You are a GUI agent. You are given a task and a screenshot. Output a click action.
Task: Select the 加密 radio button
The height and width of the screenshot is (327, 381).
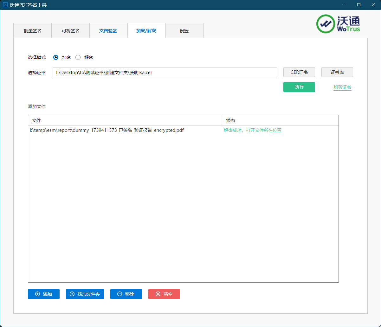[56, 57]
